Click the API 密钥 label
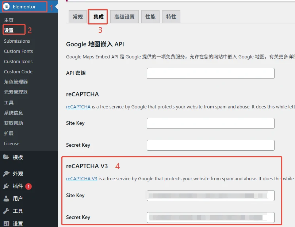 click(x=76, y=73)
